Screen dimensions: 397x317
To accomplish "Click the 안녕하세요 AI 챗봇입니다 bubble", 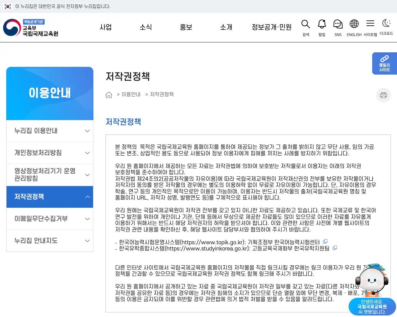I will click(x=372, y=306).
